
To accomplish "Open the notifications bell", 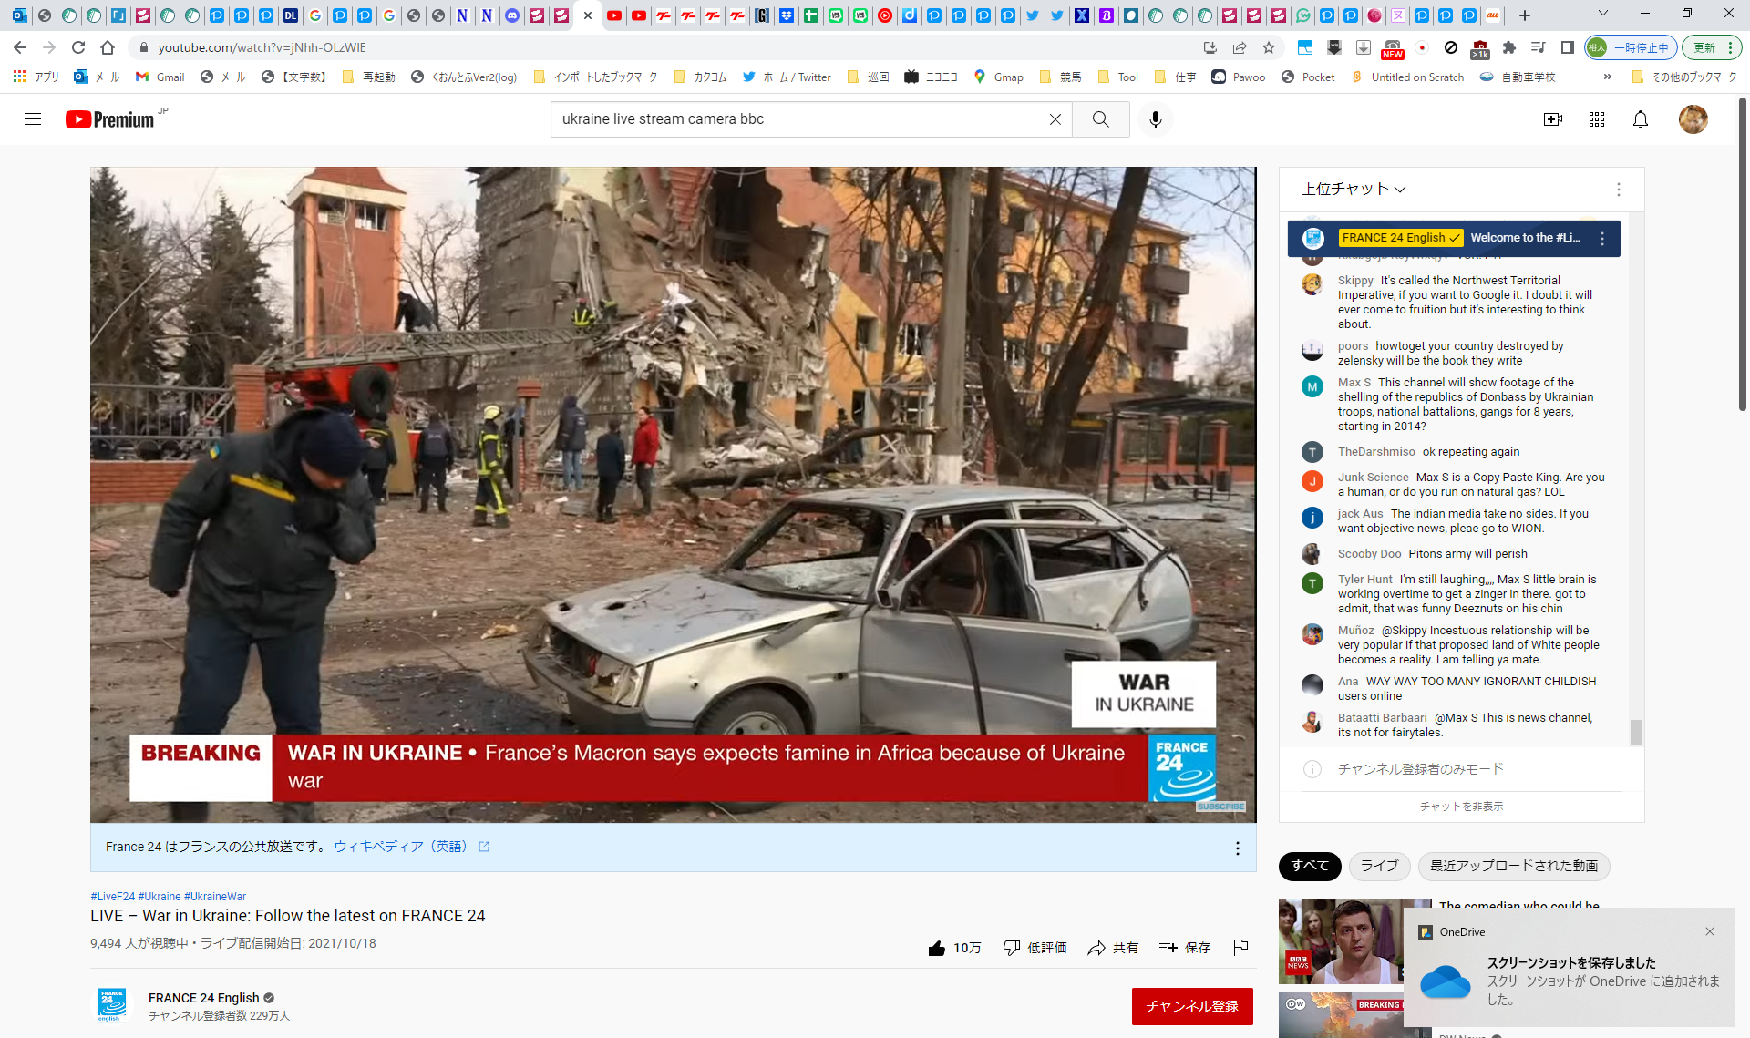I will (x=1640, y=119).
